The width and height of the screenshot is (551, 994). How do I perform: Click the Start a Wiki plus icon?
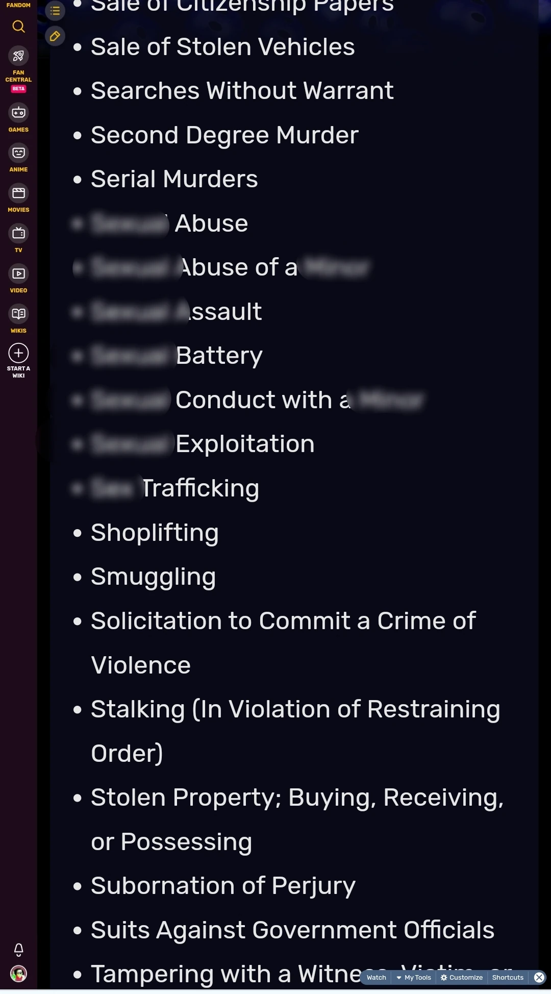(18, 353)
